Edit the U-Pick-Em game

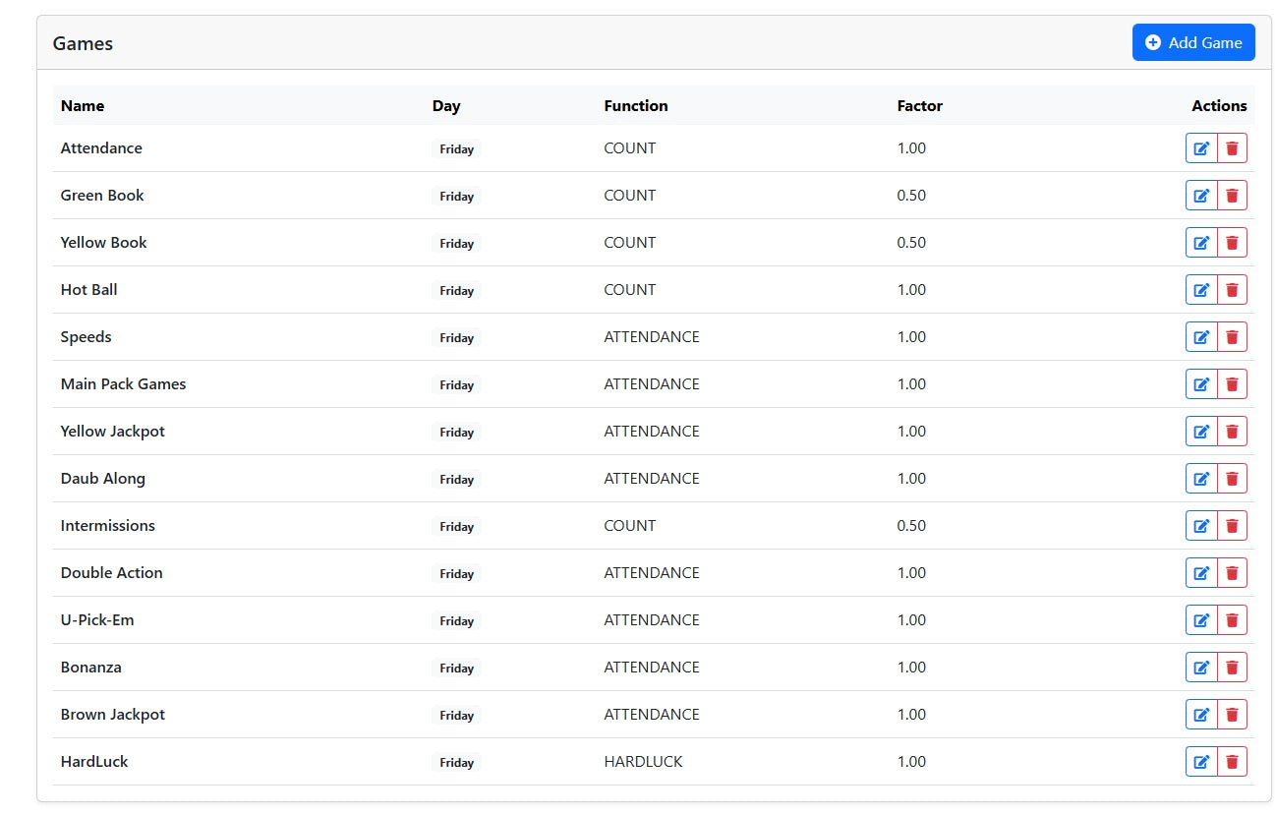[1201, 620]
